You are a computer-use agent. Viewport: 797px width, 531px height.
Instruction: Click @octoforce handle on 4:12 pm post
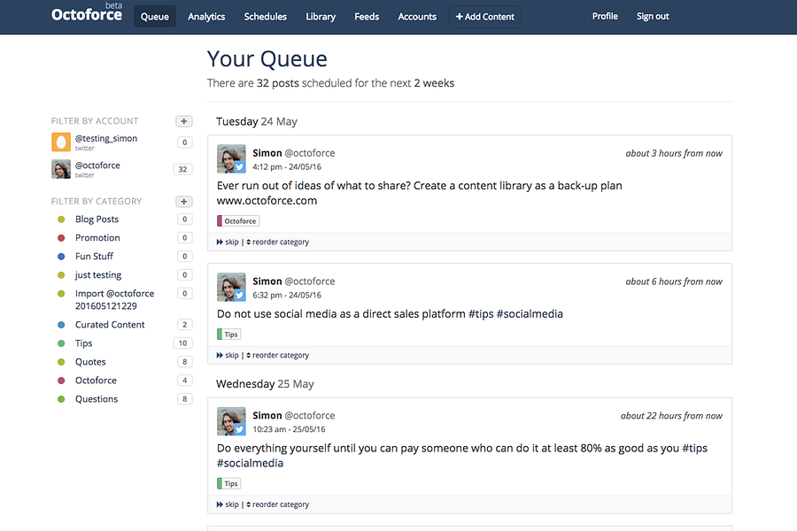[310, 153]
